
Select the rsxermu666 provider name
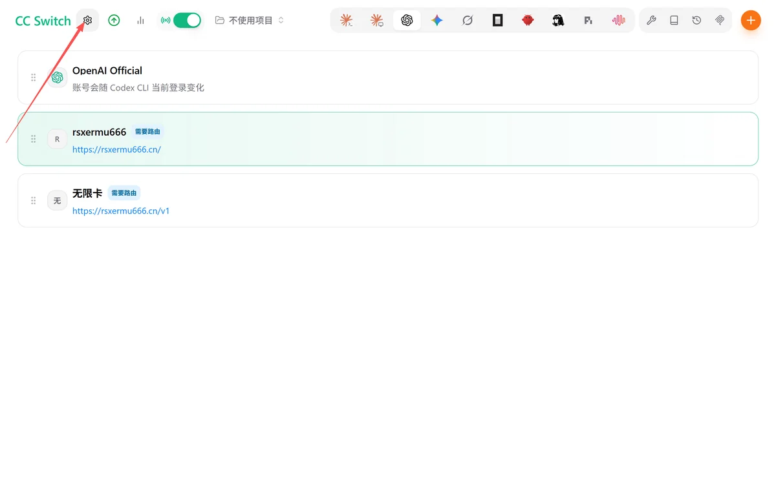click(x=100, y=132)
